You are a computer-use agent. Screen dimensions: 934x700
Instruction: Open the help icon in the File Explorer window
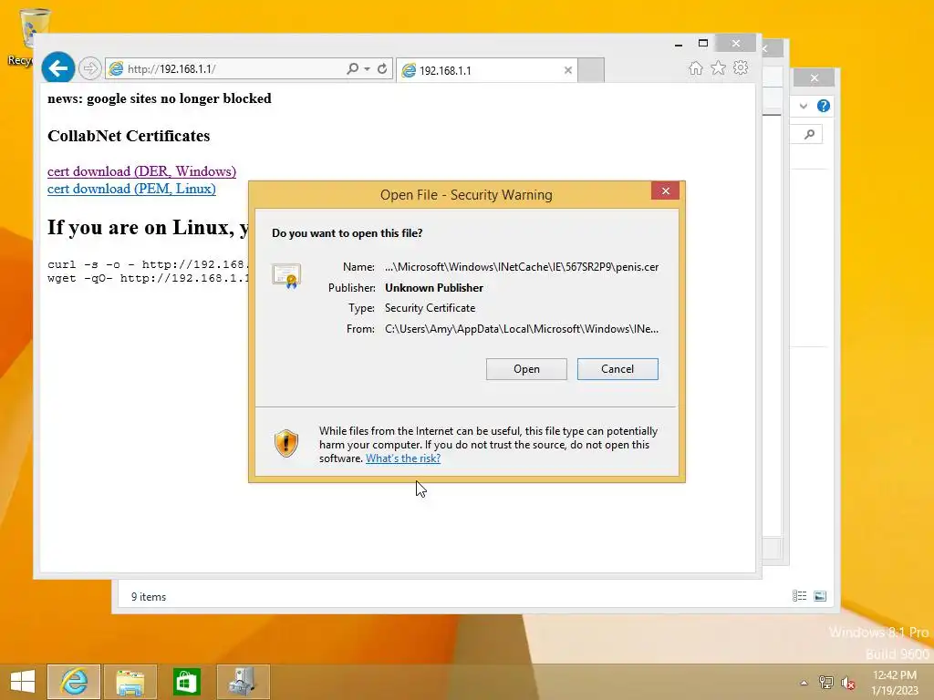coord(824,106)
